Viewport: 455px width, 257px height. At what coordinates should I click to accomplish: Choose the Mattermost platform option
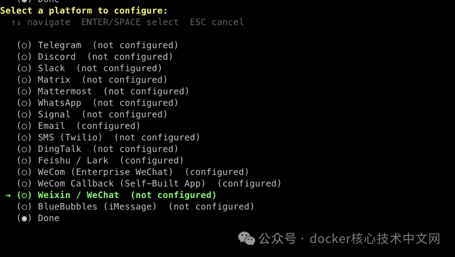pyautogui.click(x=64, y=91)
